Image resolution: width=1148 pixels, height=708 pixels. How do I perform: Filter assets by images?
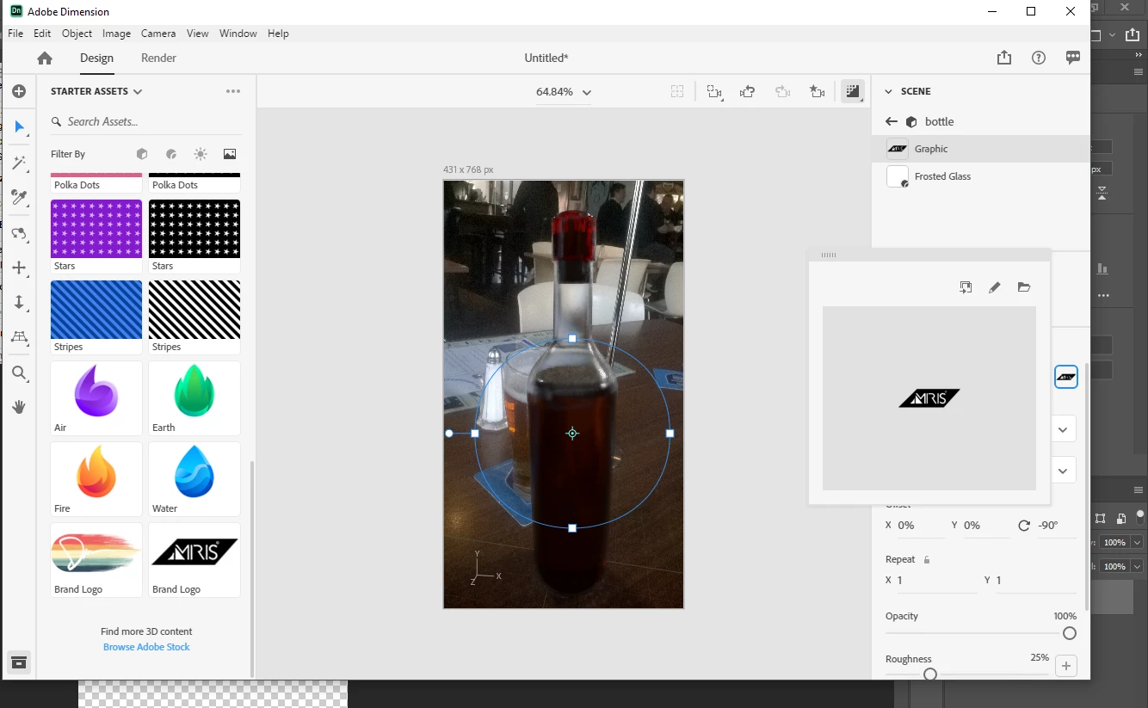[230, 154]
